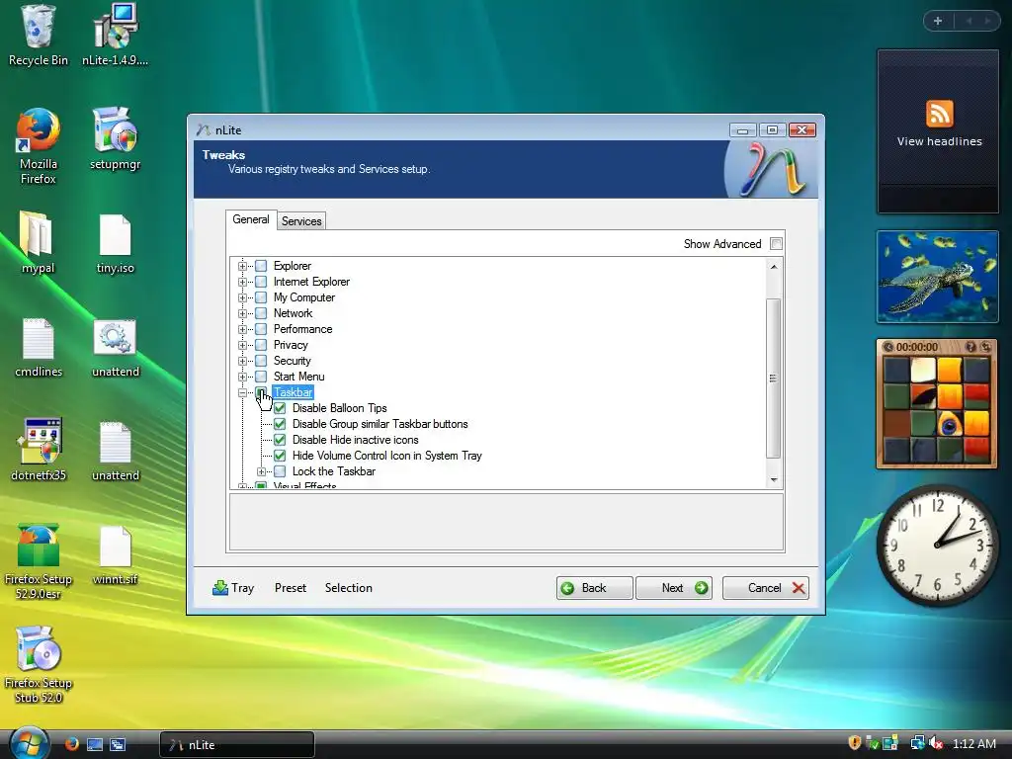
Task: Click the network connection tray icon
Action: click(917, 743)
